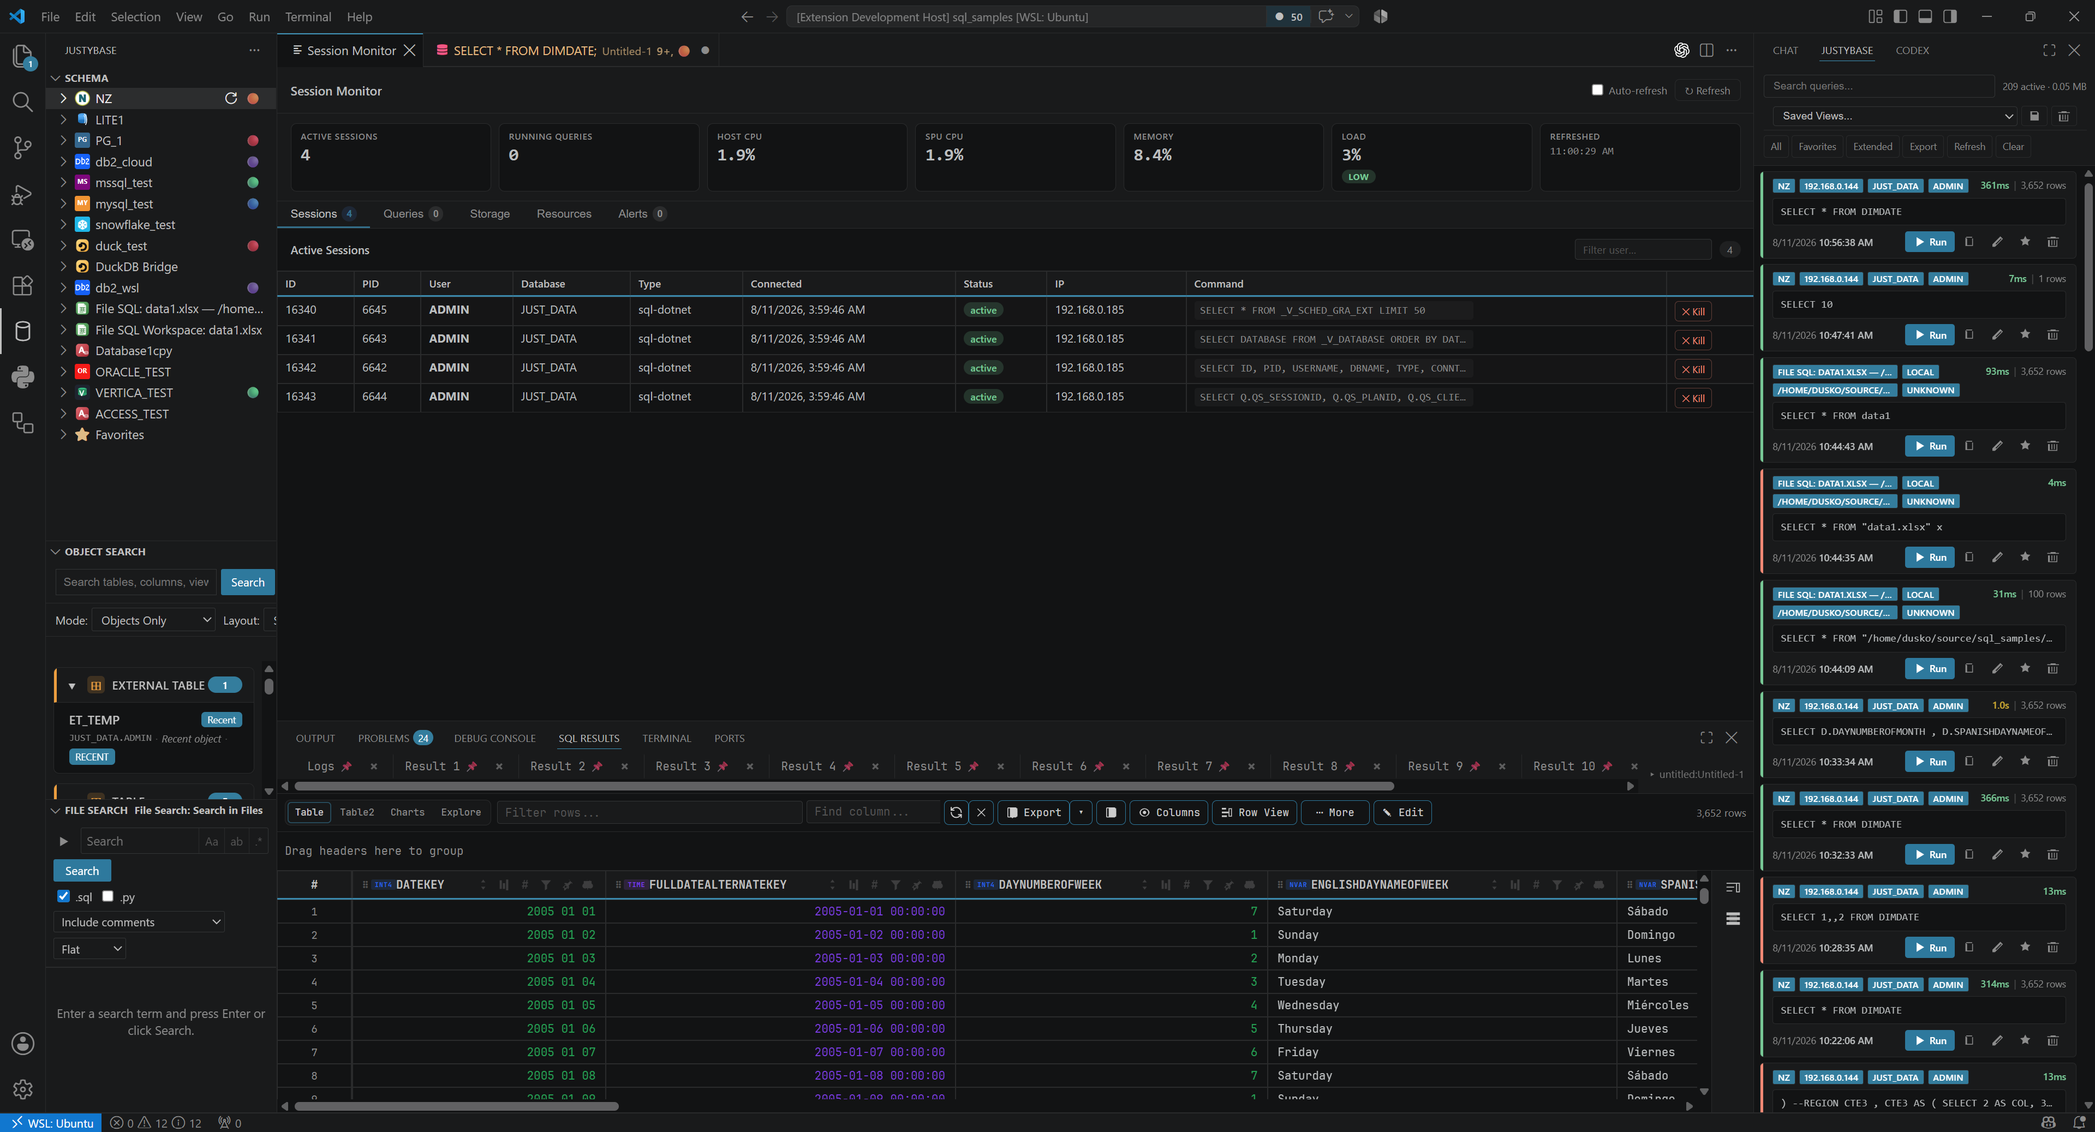The height and width of the screenshot is (1132, 2095).
Task: Expand the PG_1 connection node
Action: [63, 140]
